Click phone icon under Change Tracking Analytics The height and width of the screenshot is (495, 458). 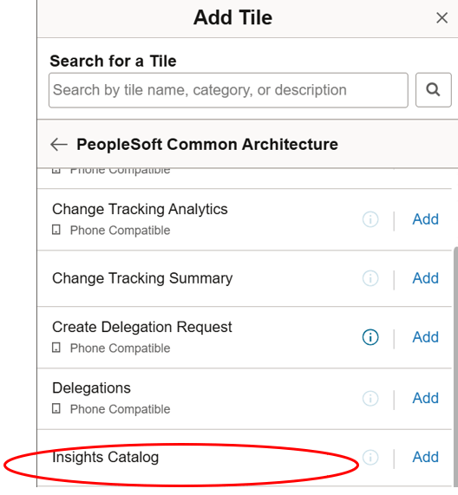56,230
